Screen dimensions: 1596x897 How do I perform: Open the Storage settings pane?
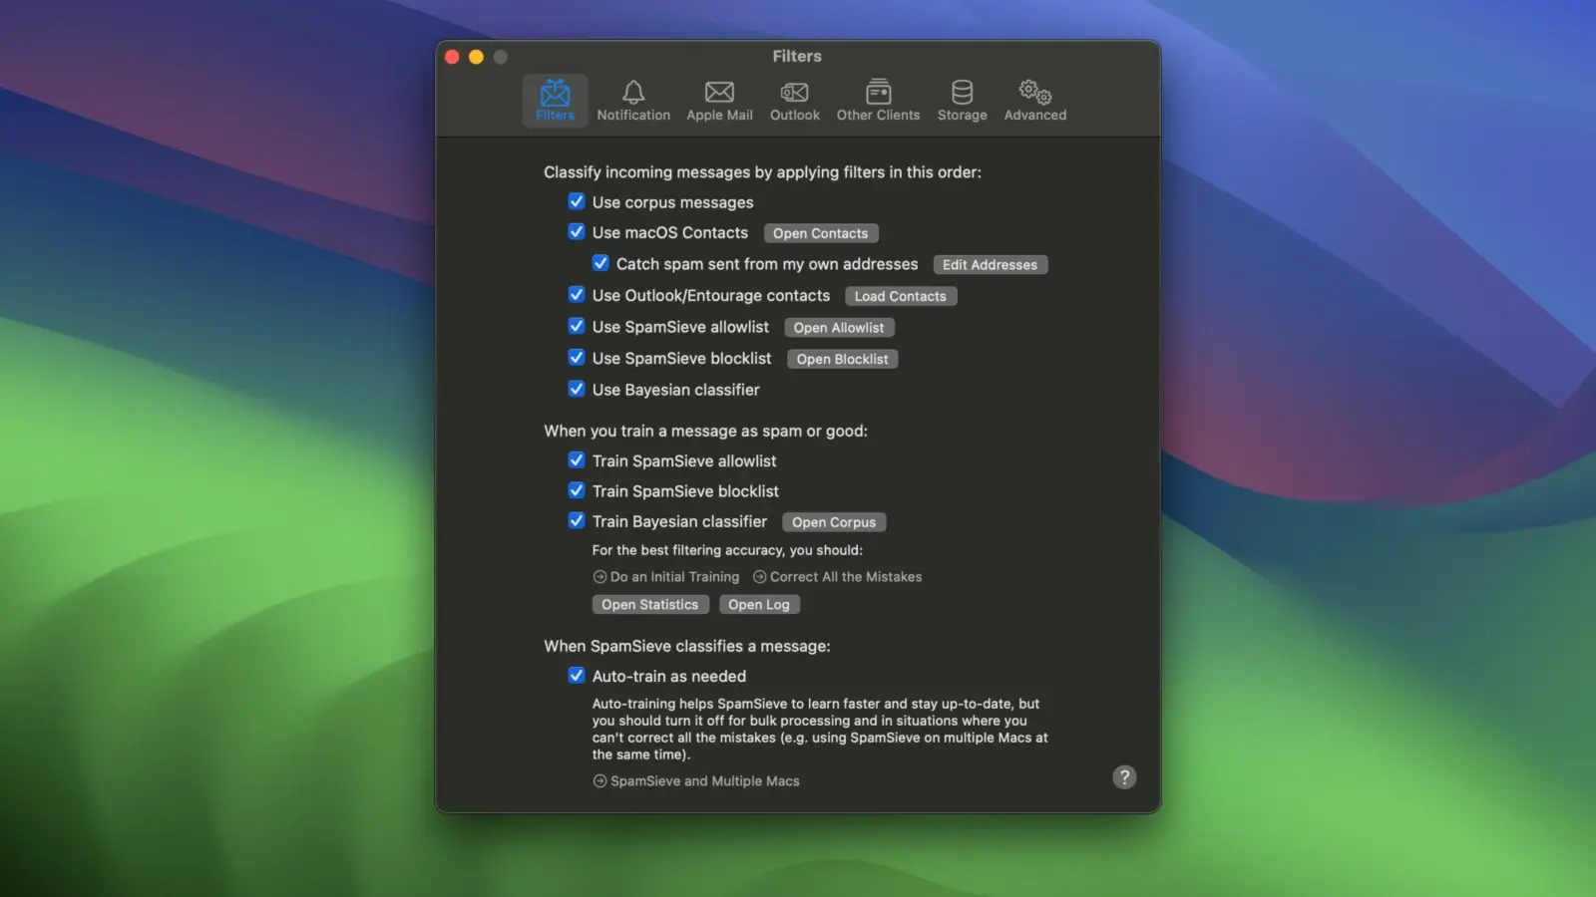(961, 100)
